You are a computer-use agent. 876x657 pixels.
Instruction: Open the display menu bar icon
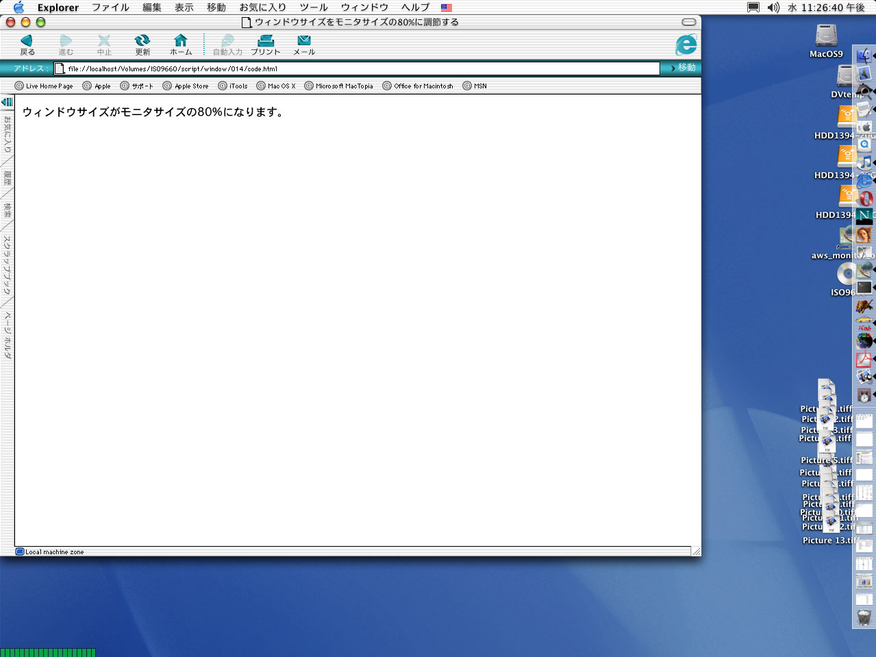753,7
